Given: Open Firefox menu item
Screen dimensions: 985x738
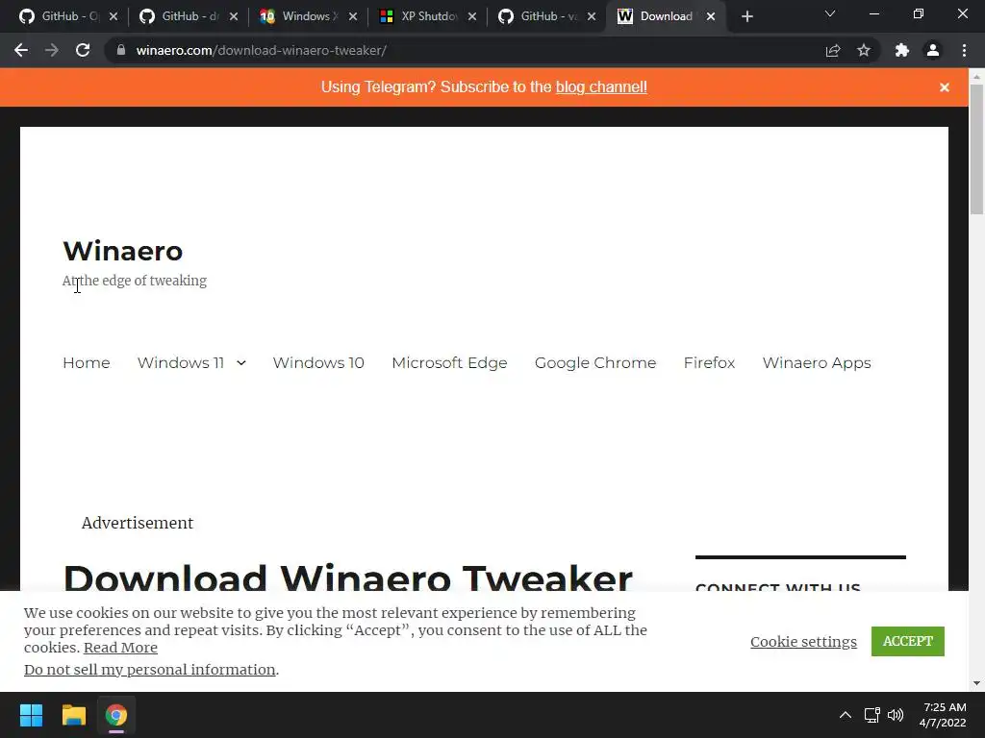Looking at the screenshot, I should pyautogui.click(x=709, y=362).
